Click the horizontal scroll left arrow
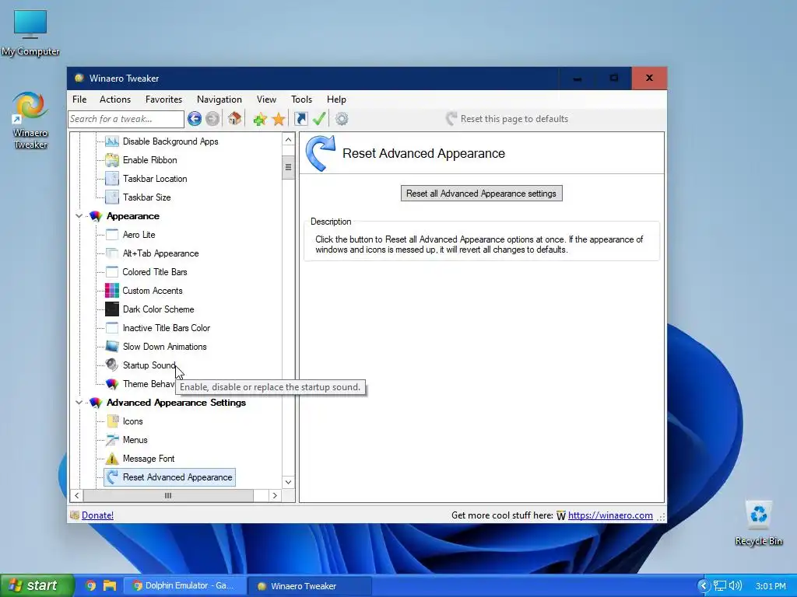 77,495
